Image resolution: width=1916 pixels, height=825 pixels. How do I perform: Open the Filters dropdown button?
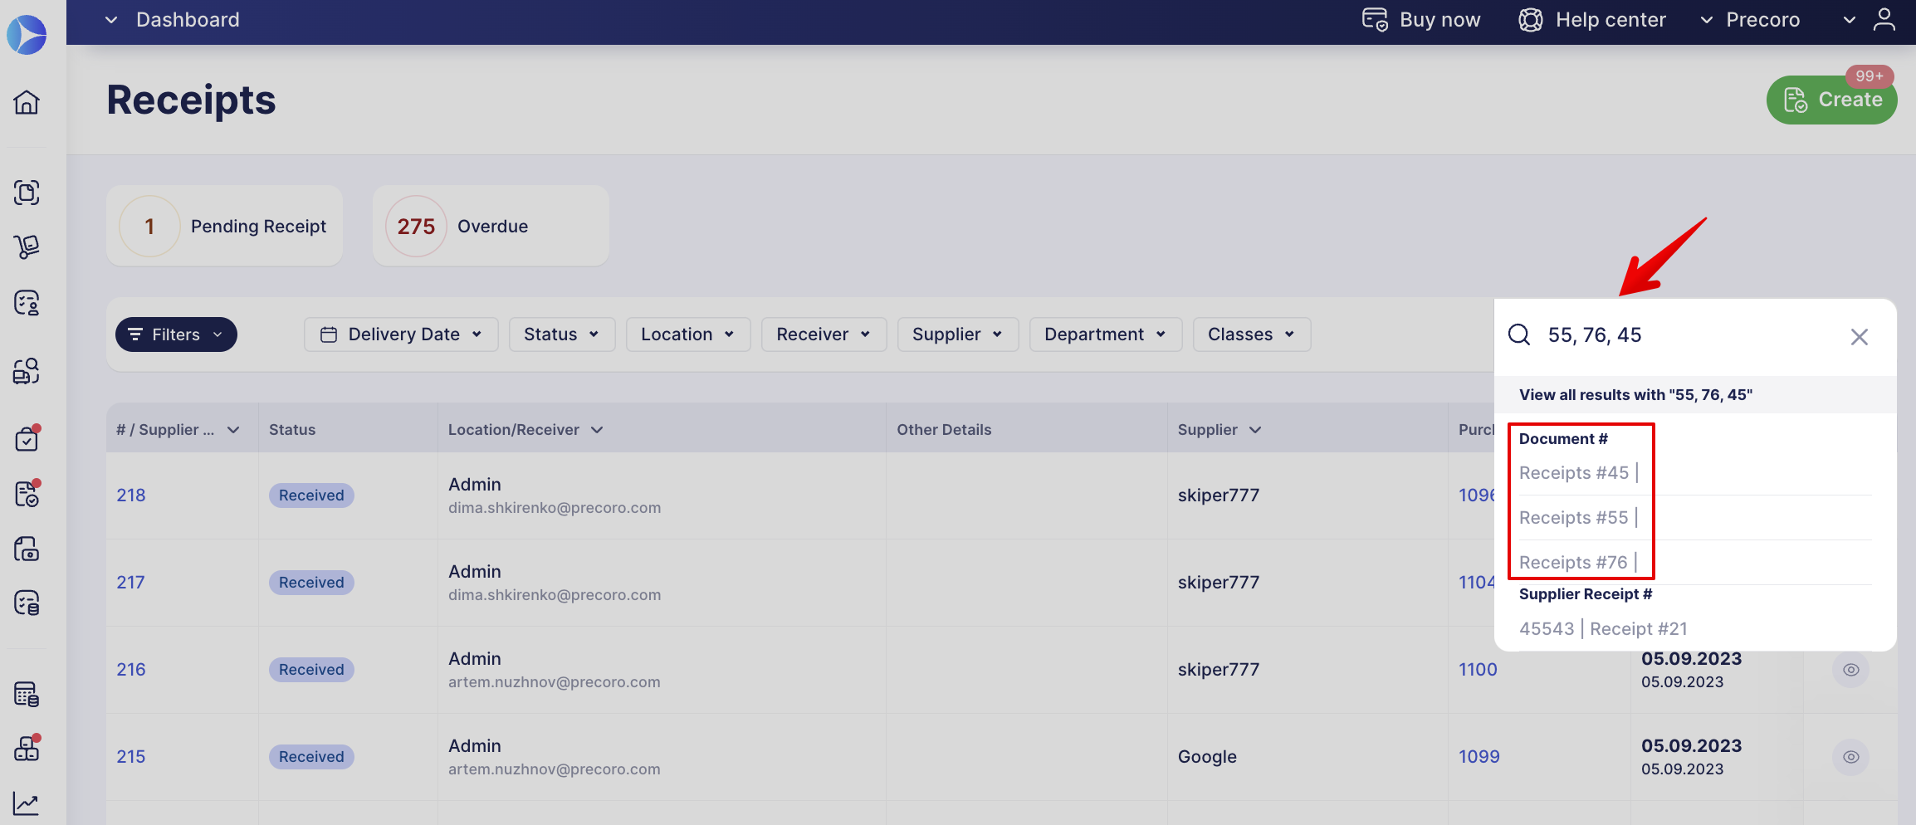(176, 334)
